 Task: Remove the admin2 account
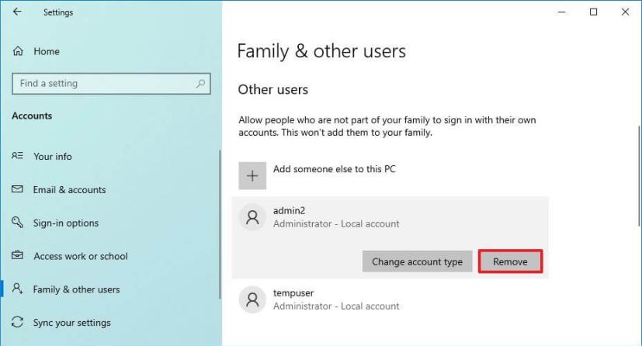tap(510, 261)
